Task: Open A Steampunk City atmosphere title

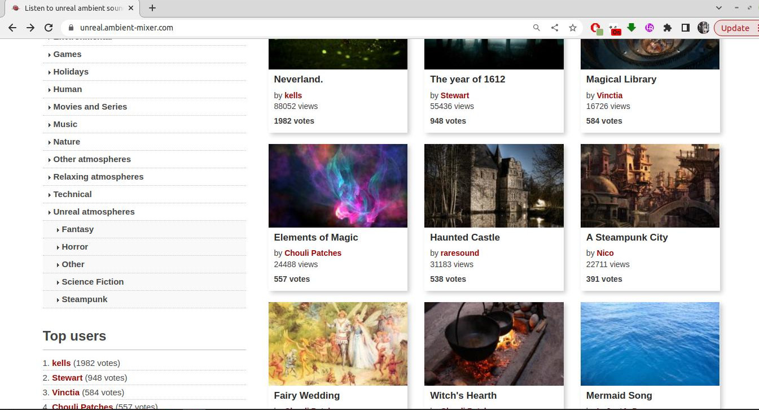Action: click(627, 237)
